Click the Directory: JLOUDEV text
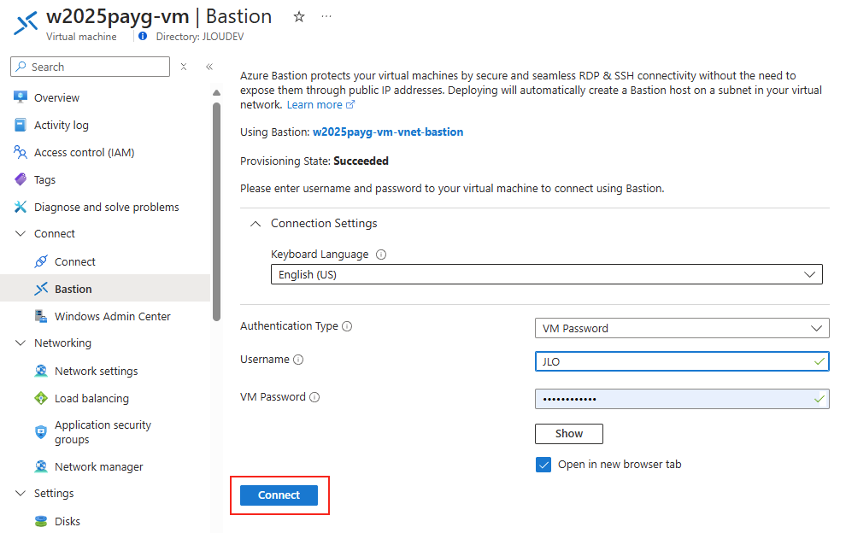 pyautogui.click(x=200, y=36)
